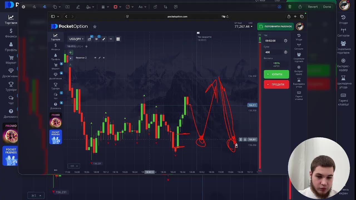Open the Shapes dropdown in markup toolbar
356x200 pixels.
[x=56, y=7]
